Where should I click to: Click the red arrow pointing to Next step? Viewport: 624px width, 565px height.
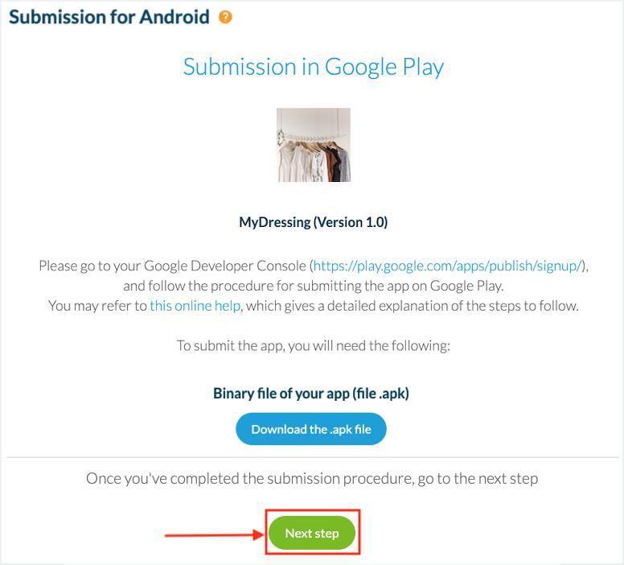point(213,534)
